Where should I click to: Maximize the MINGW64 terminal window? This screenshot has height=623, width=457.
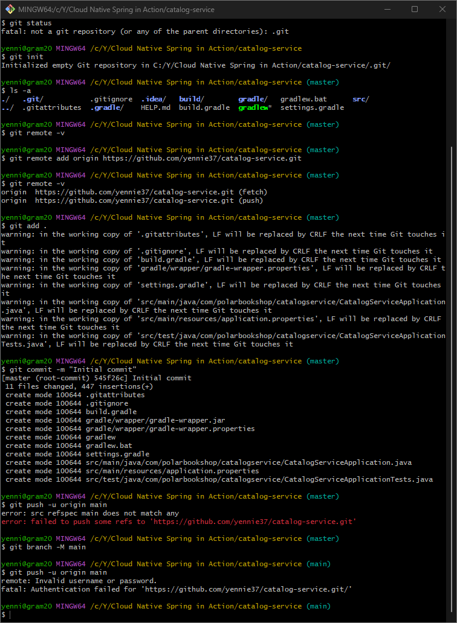[415, 9]
